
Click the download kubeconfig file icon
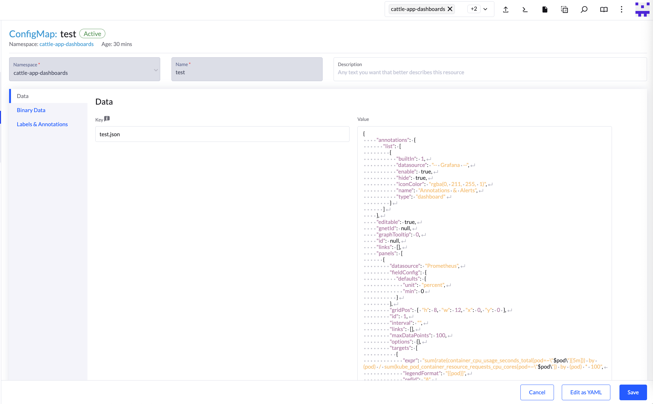click(x=545, y=9)
